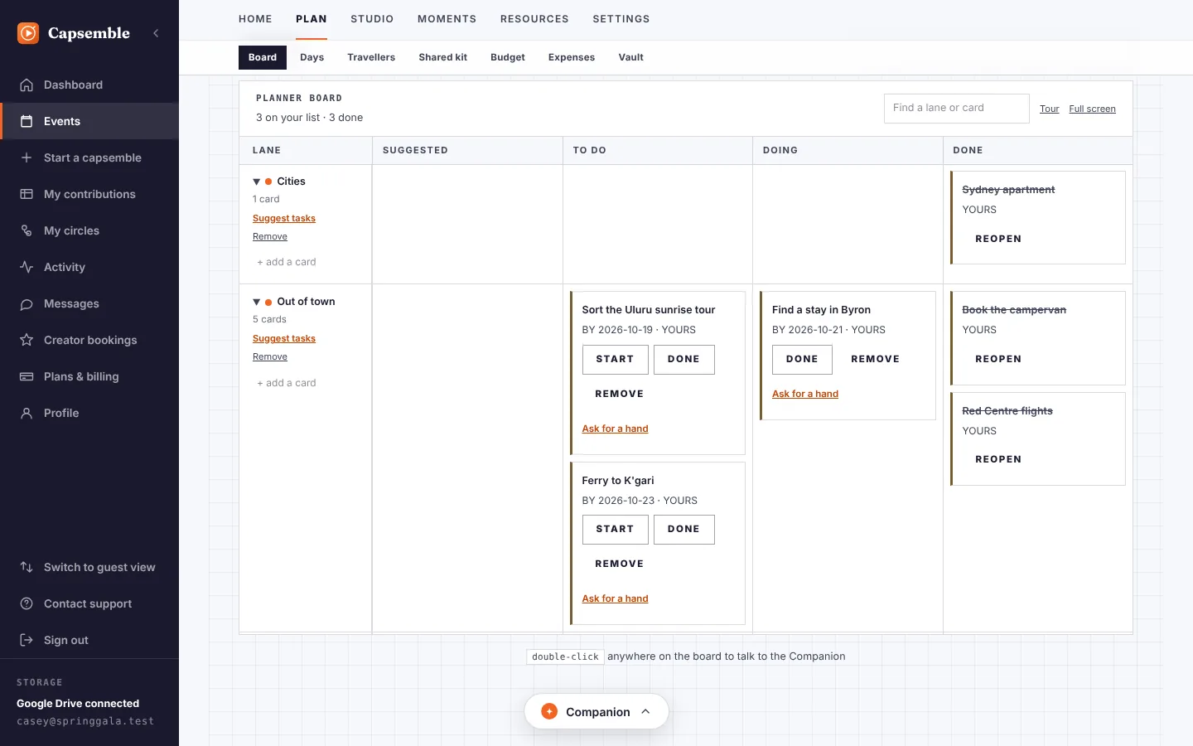Collapse the Cities lane
Image resolution: width=1193 pixels, height=746 pixels.
coord(257,182)
